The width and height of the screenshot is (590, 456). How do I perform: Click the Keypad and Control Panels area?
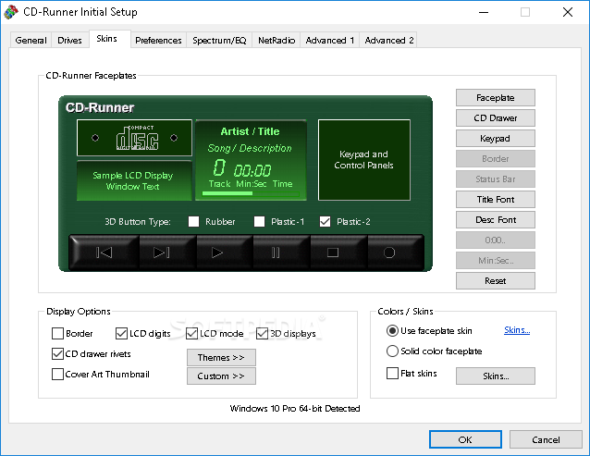click(363, 160)
